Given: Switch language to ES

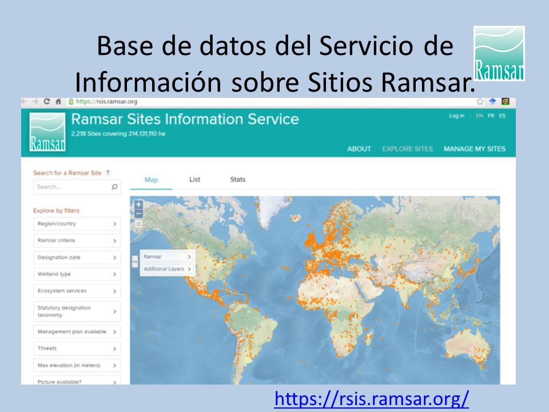Looking at the screenshot, I should click(x=502, y=116).
